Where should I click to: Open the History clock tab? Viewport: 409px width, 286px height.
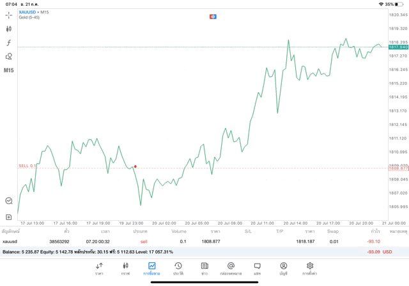pyautogui.click(x=178, y=268)
